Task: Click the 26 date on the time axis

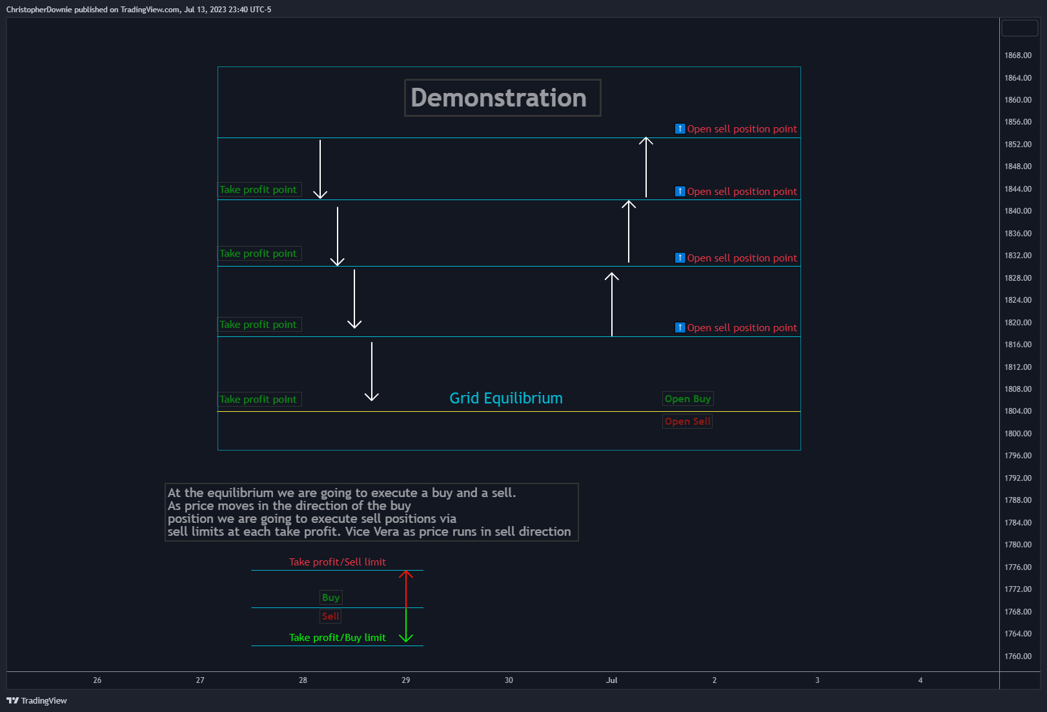Action: [x=97, y=680]
